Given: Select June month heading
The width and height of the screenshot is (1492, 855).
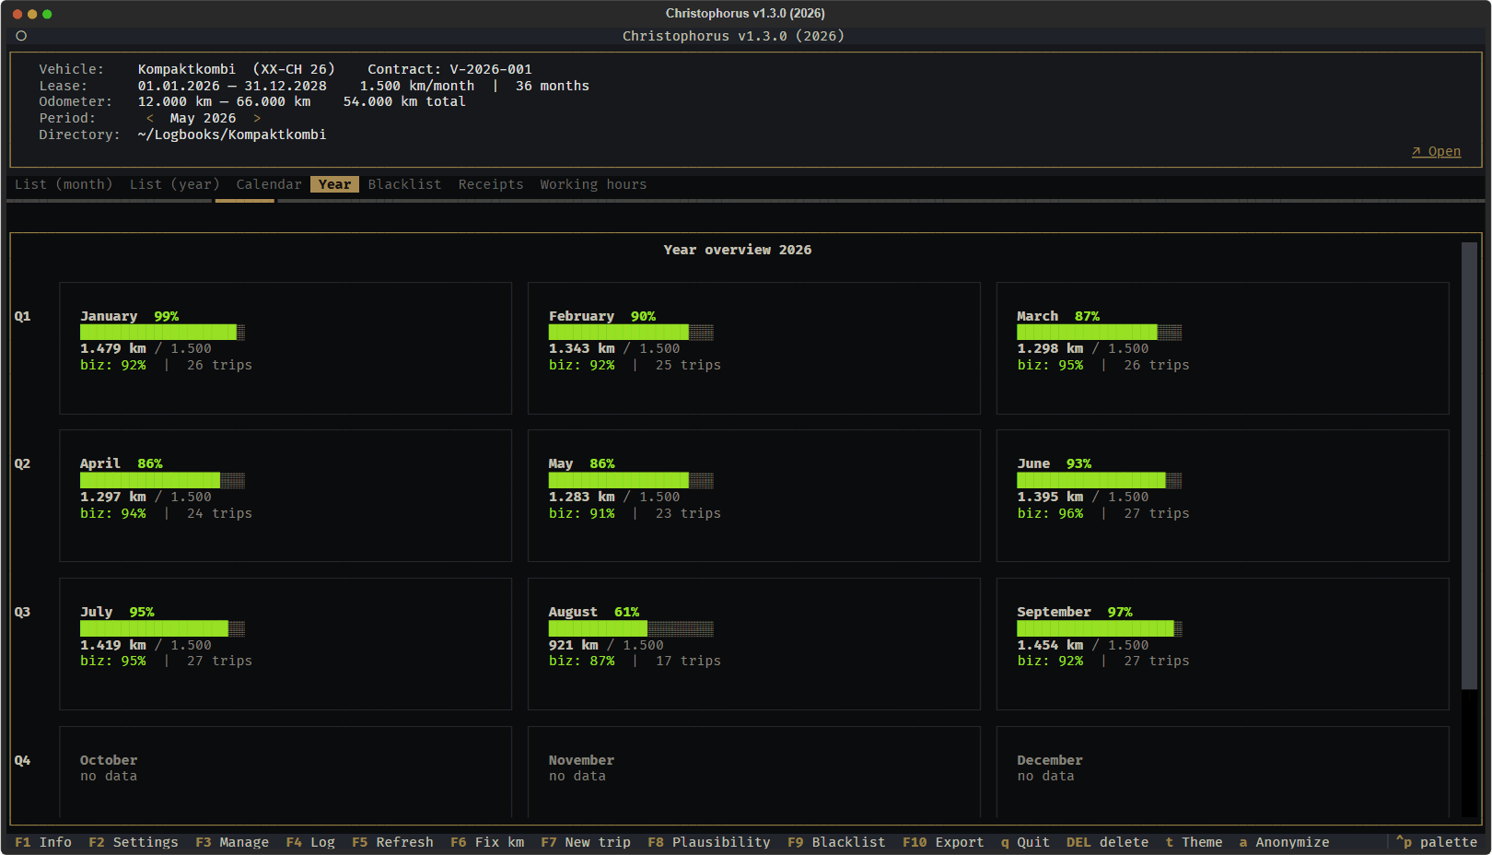Looking at the screenshot, I should 1033,463.
